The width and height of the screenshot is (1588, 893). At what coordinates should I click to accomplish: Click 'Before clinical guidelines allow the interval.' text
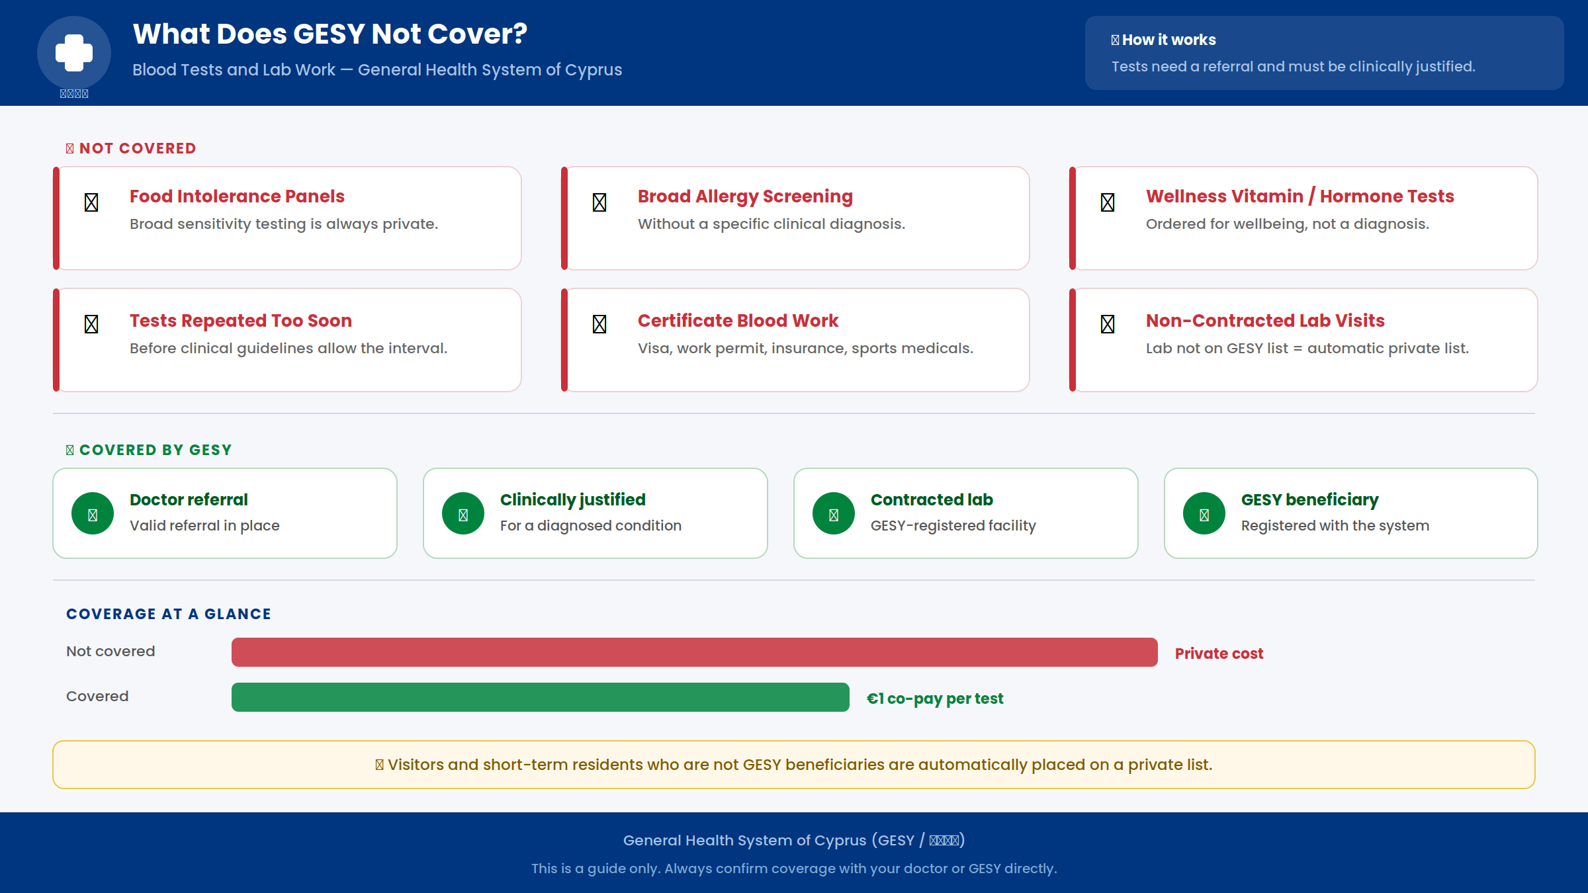[288, 349]
